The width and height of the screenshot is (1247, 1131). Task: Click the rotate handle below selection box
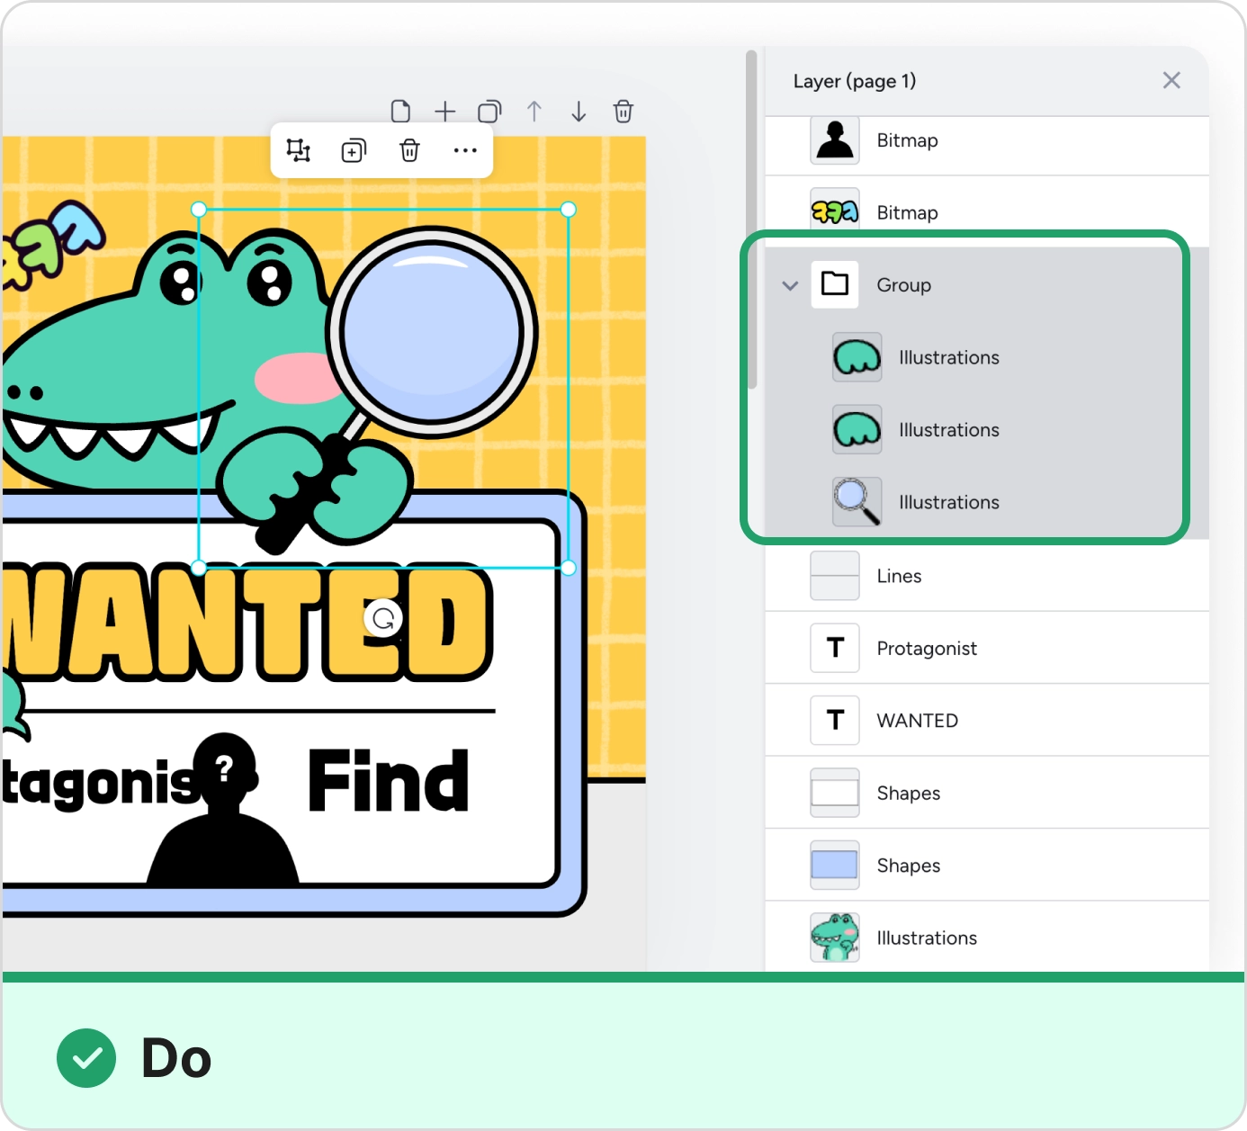(x=384, y=619)
